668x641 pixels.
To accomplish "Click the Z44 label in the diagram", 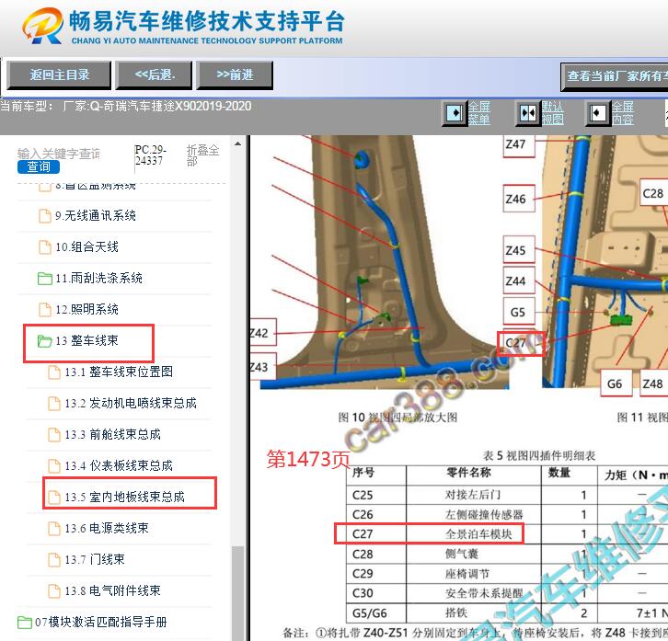I will (x=518, y=281).
